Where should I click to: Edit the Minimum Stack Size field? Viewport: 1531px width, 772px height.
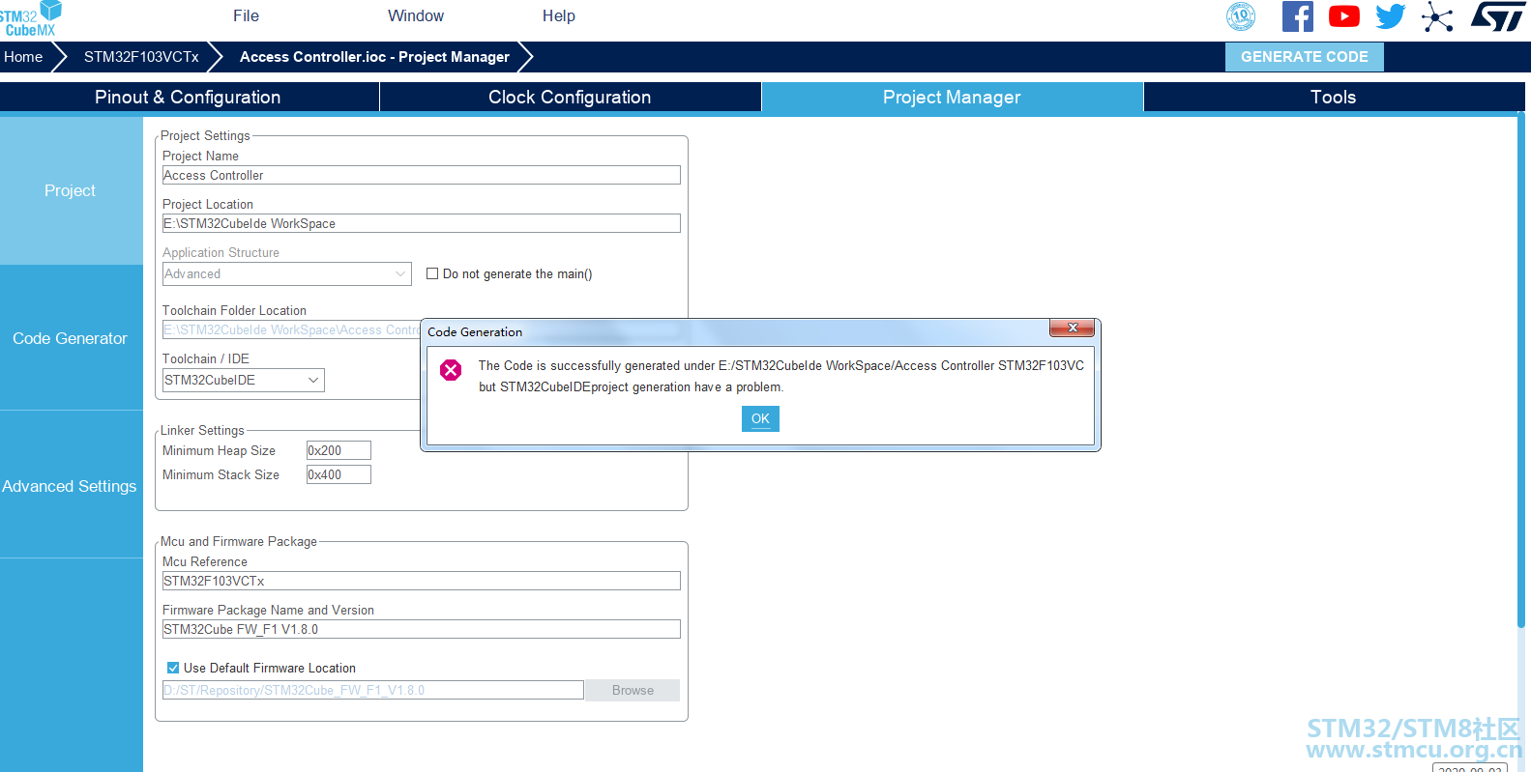tap(339, 474)
